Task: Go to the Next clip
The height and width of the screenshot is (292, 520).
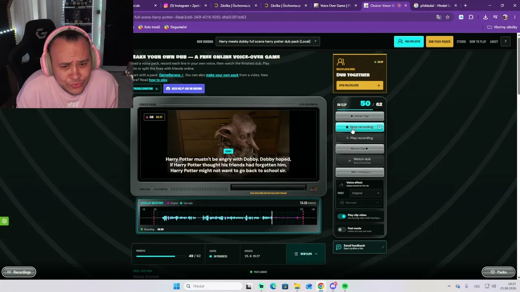Action: (x=360, y=148)
